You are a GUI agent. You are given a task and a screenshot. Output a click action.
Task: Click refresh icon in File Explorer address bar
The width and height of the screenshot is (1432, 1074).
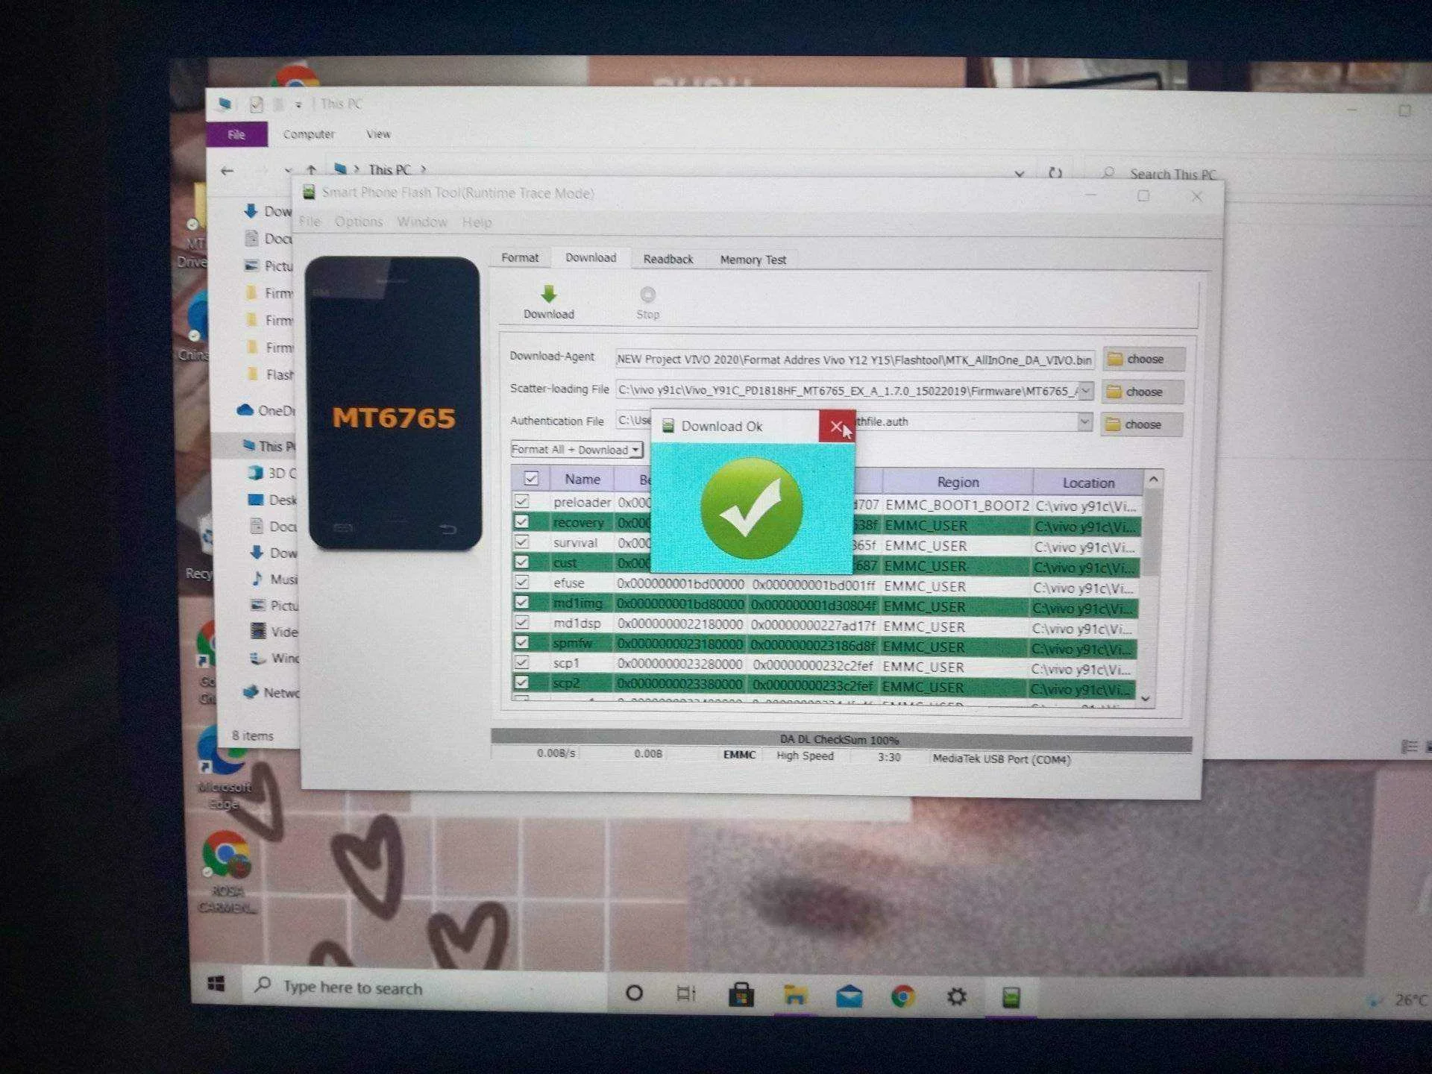[x=1055, y=173]
